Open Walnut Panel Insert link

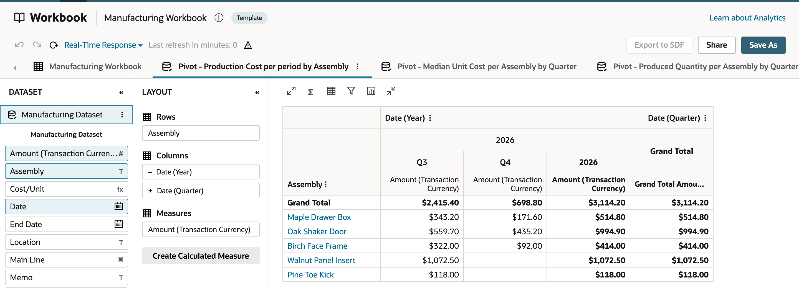pyautogui.click(x=321, y=260)
